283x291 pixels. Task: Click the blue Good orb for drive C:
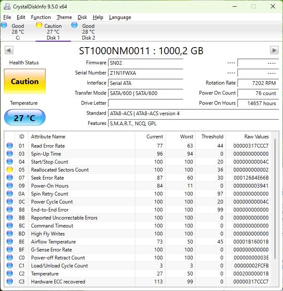click(x=4, y=25)
